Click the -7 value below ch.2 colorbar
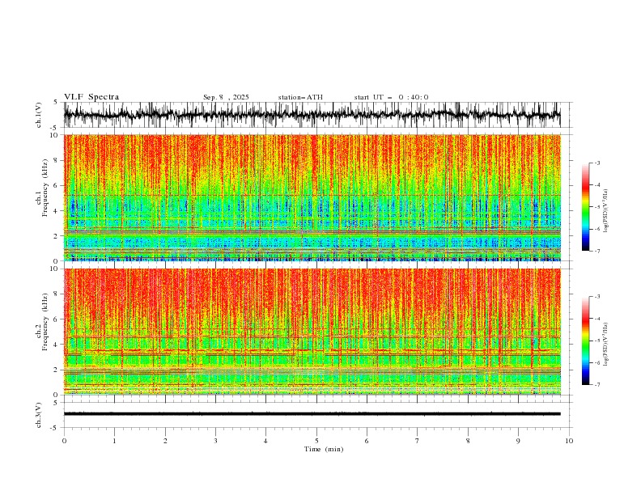641x495 pixels. 596,385
